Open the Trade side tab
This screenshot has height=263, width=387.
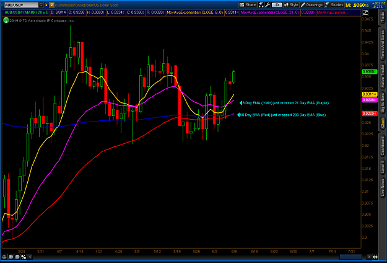click(x=383, y=17)
